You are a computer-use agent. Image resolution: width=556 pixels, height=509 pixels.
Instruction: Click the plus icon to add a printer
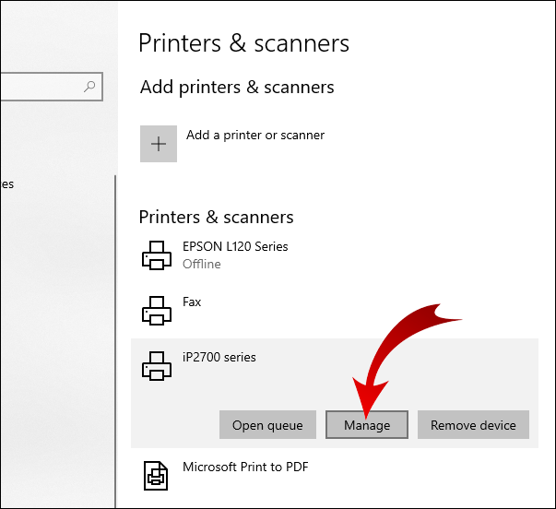tap(159, 144)
